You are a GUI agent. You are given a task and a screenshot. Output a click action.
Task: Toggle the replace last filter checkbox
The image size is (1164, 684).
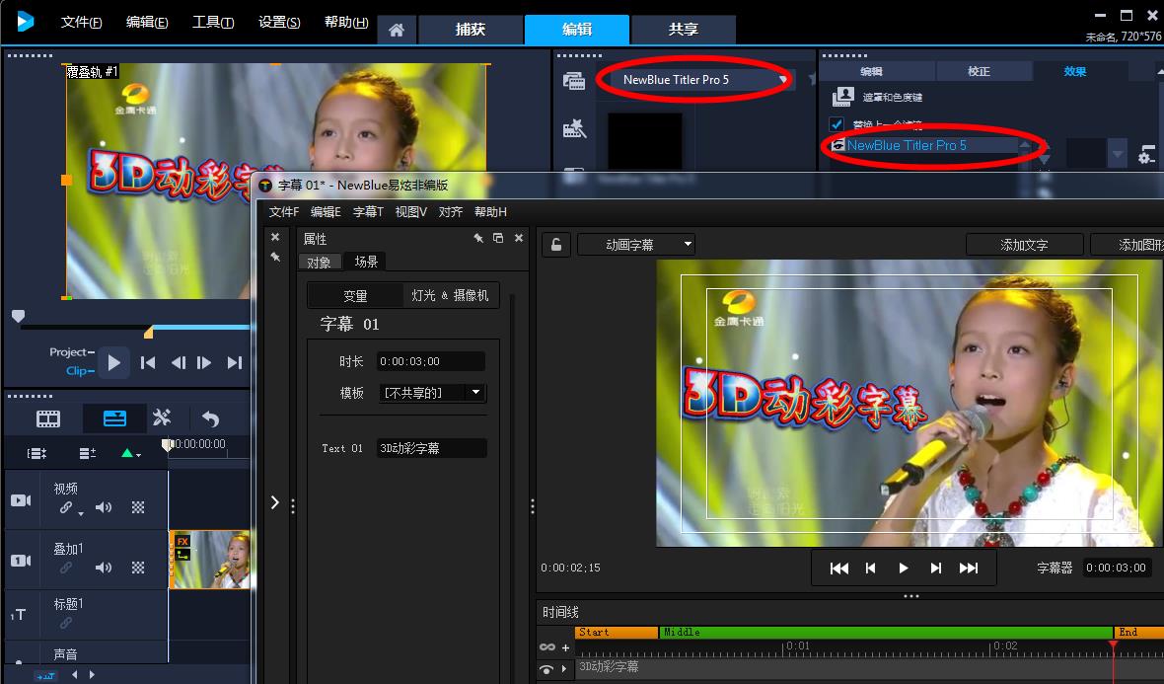coord(837,124)
